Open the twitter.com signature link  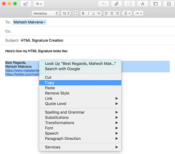tap(22, 74)
